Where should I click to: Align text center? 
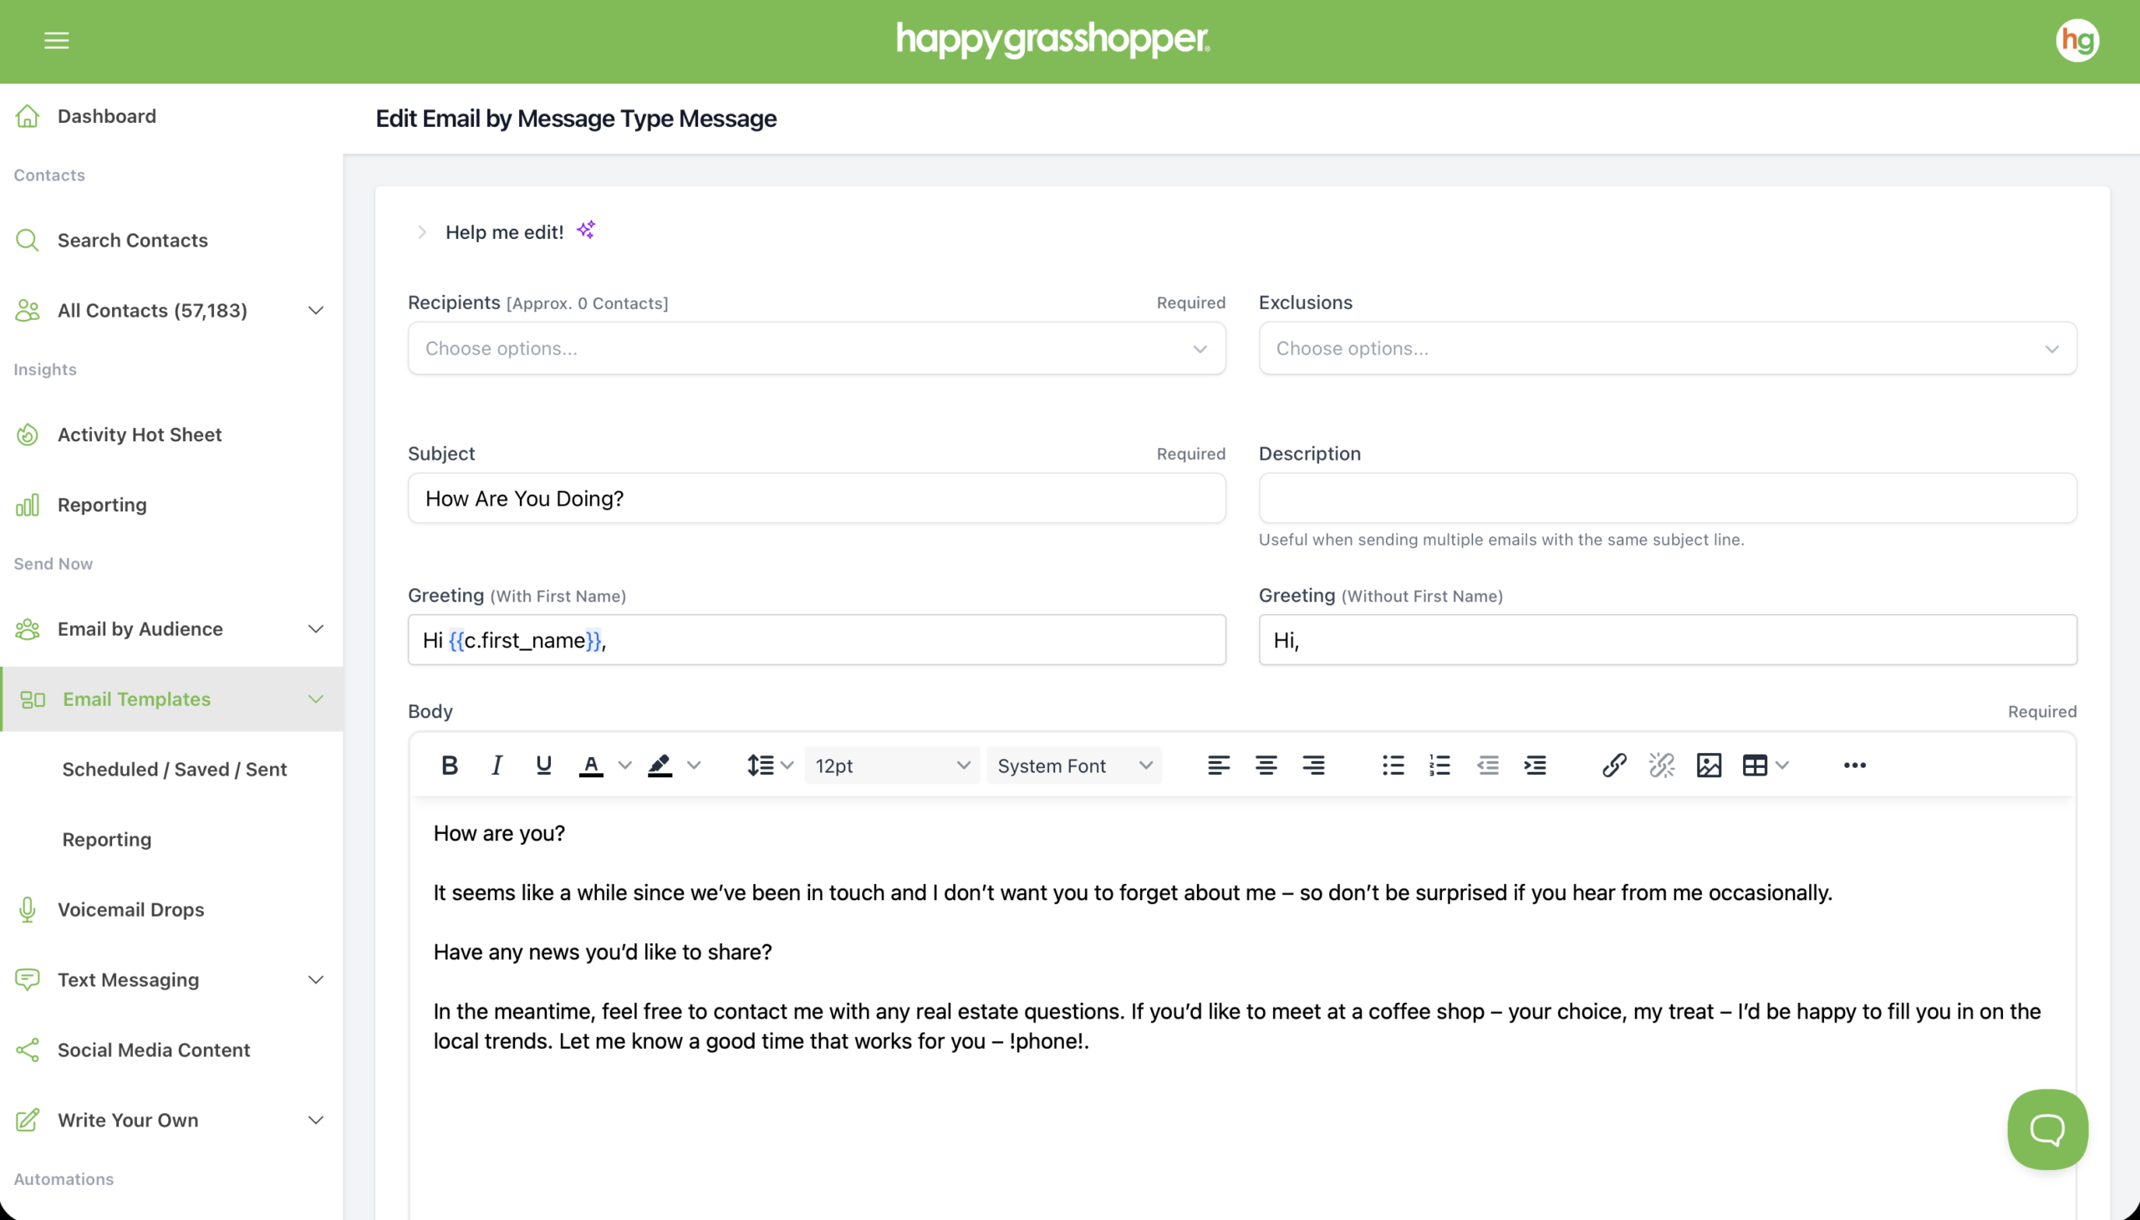1266,765
